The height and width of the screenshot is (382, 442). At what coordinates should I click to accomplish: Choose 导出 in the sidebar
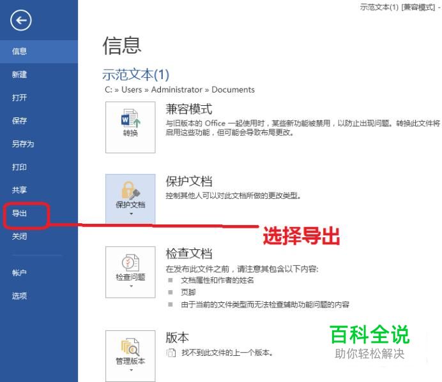coord(19,213)
